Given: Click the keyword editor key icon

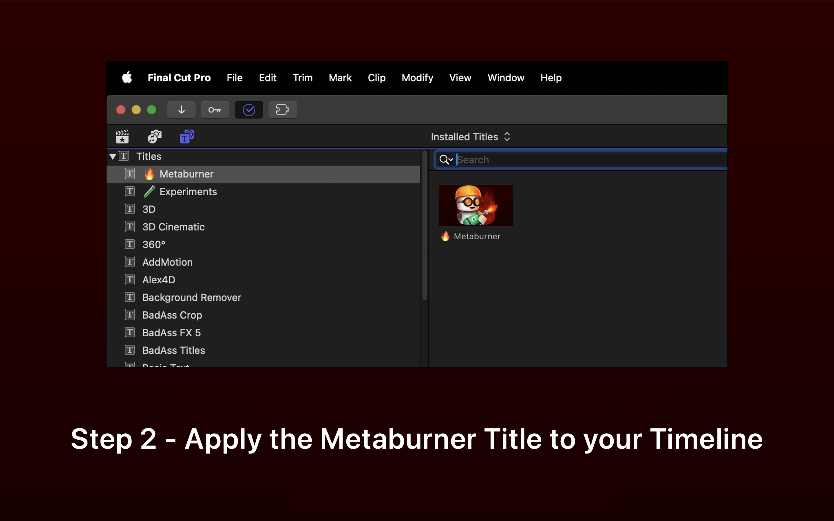Looking at the screenshot, I should [x=215, y=110].
